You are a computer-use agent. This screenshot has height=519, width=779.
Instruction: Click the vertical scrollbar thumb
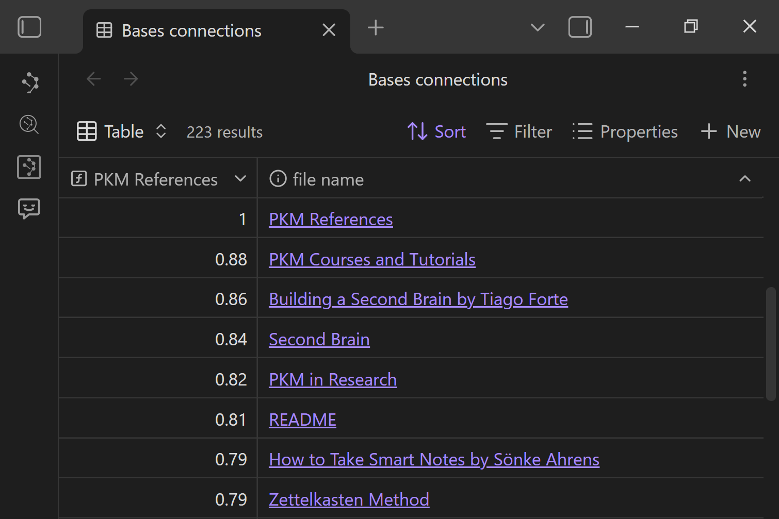point(771,344)
